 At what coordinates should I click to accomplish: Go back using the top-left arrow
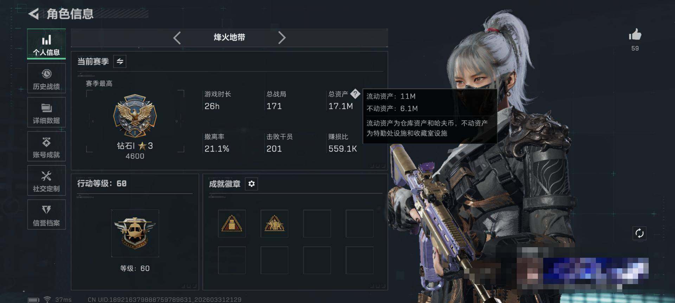(x=33, y=14)
